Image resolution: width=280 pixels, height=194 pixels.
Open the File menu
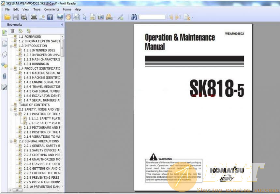point(7,9)
